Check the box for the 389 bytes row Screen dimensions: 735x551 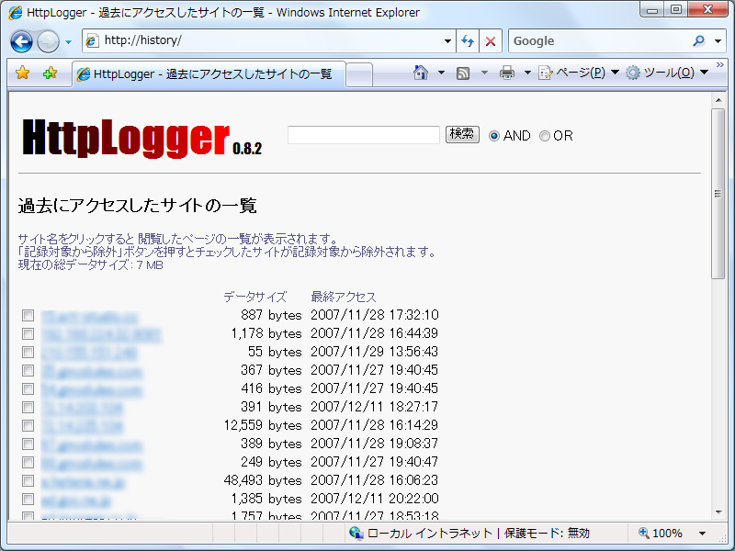[28, 444]
